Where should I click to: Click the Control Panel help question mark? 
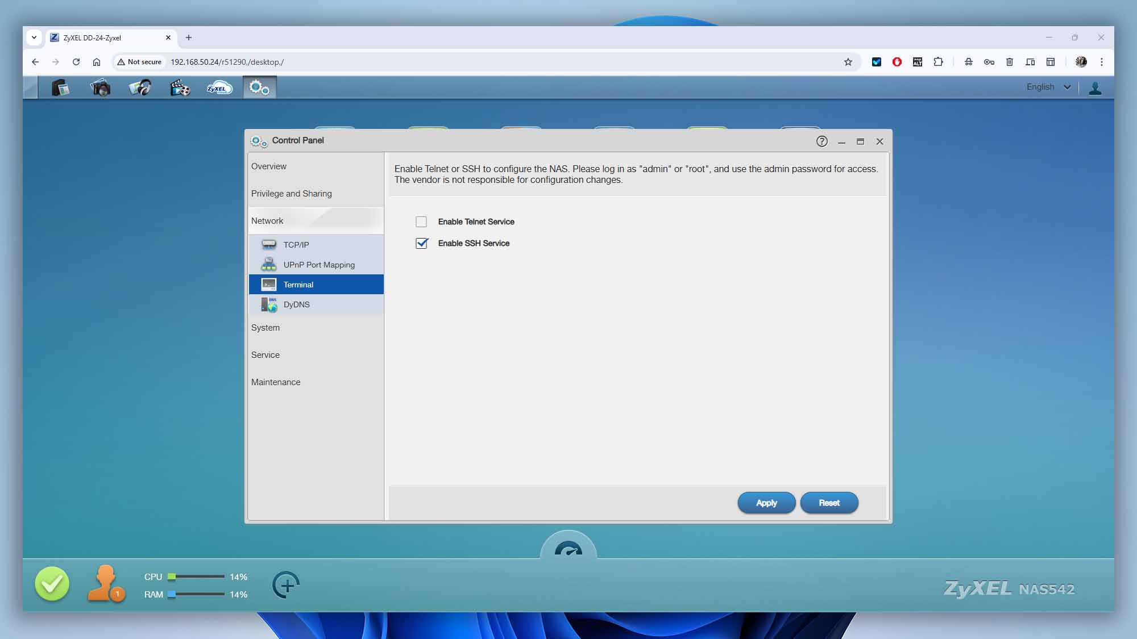pos(821,141)
